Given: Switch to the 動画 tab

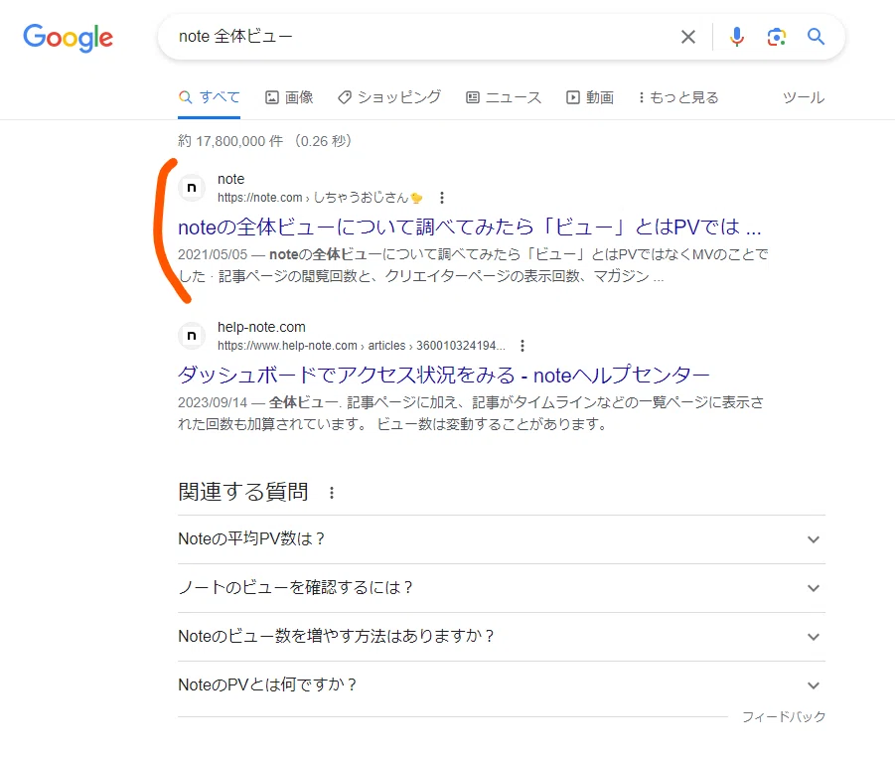Looking at the screenshot, I should 590,97.
